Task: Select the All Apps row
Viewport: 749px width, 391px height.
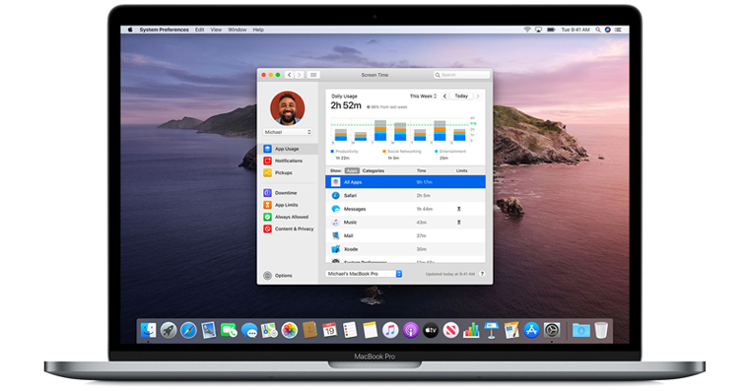Action: click(x=405, y=182)
